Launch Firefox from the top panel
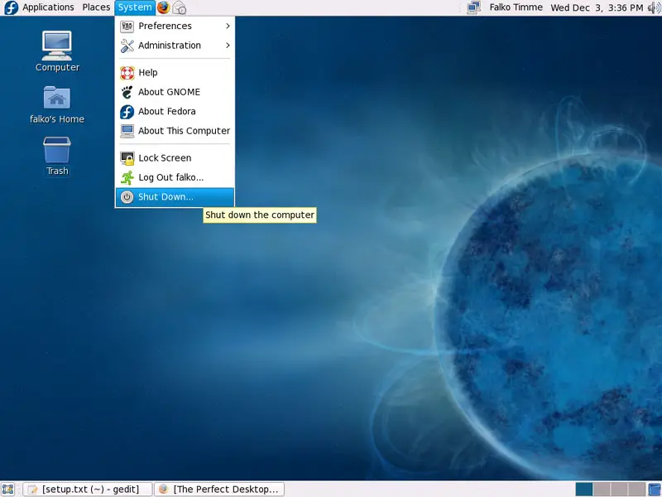This screenshot has width=662, height=497. pos(163,7)
